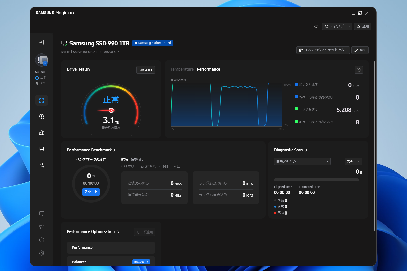
Task: Click the アップデート button
Action: (x=337, y=26)
